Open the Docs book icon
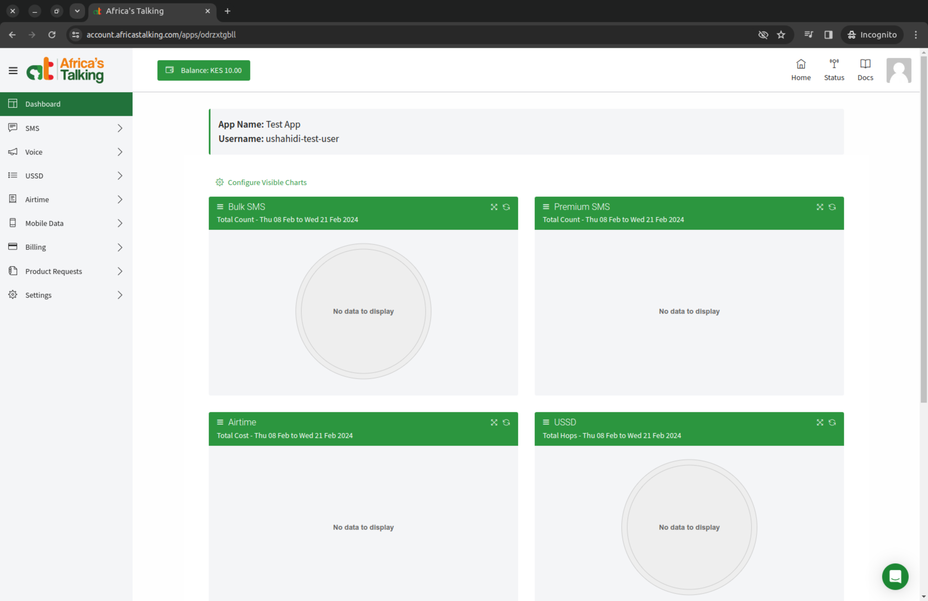 (x=865, y=64)
